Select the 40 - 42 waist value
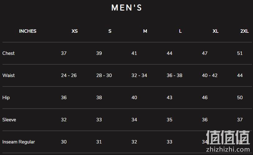This screenshot has width=253, height=155. [210, 75]
